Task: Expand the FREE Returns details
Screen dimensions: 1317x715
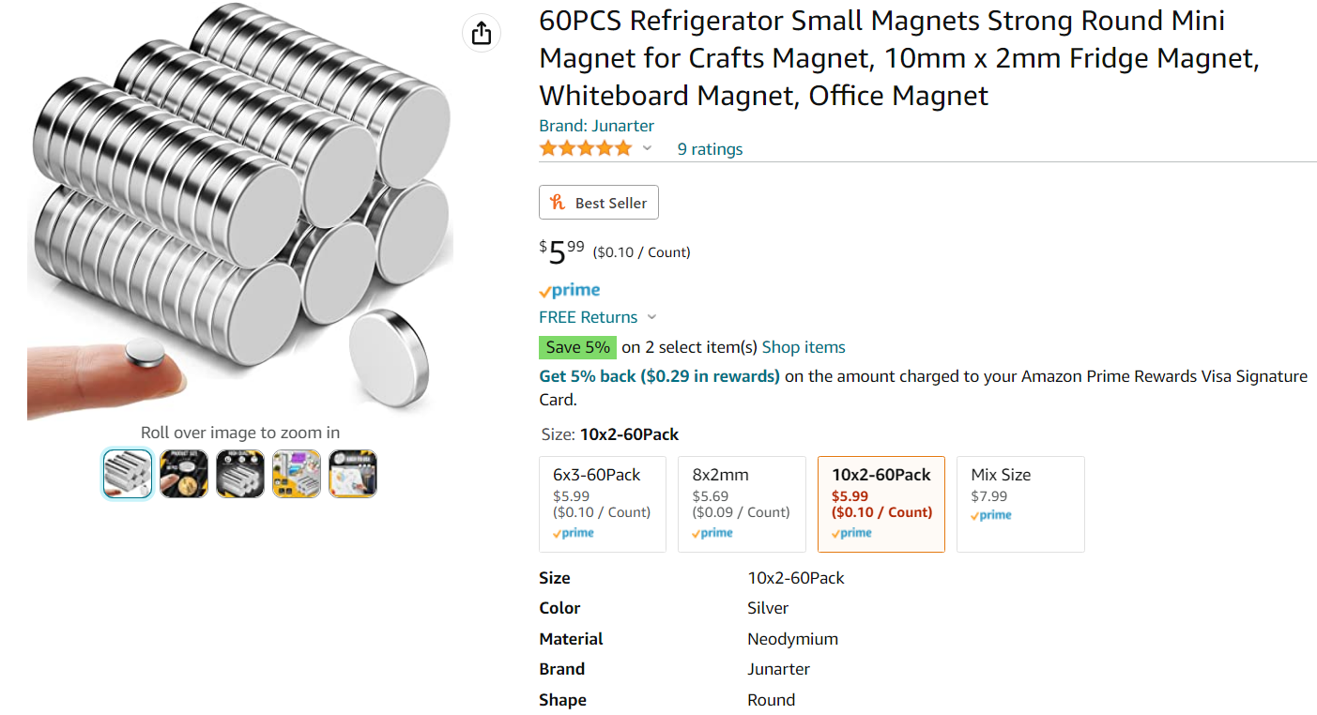Action: pos(651,317)
